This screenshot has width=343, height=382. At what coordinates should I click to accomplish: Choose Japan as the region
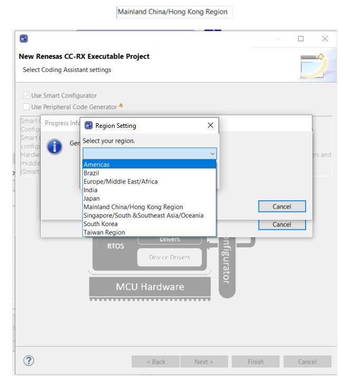149,198
